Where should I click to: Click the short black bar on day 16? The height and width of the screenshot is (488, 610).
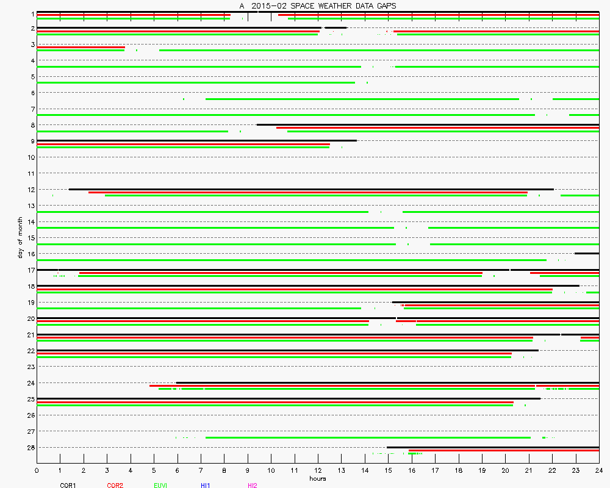coord(586,253)
